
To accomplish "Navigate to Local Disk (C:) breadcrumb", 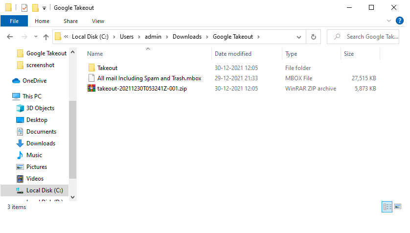I will click(x=90, y=37).
